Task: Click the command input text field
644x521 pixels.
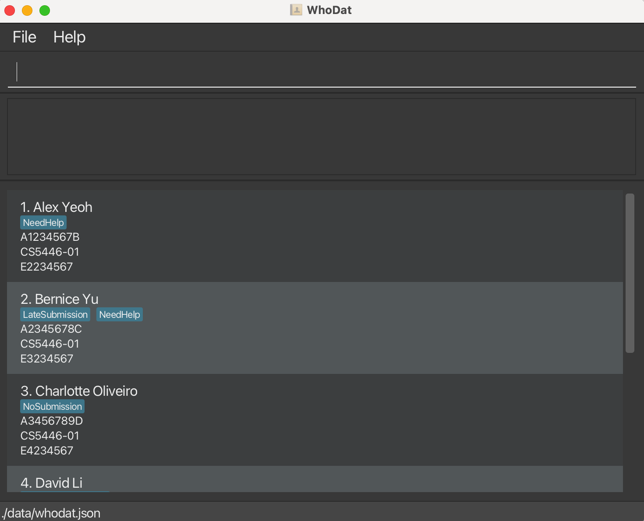Action: pyautogui.click(x=322, y=72)
